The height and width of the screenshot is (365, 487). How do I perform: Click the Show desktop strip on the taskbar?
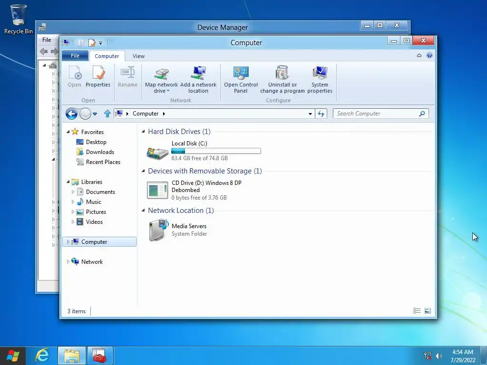[x=484, y=355]
